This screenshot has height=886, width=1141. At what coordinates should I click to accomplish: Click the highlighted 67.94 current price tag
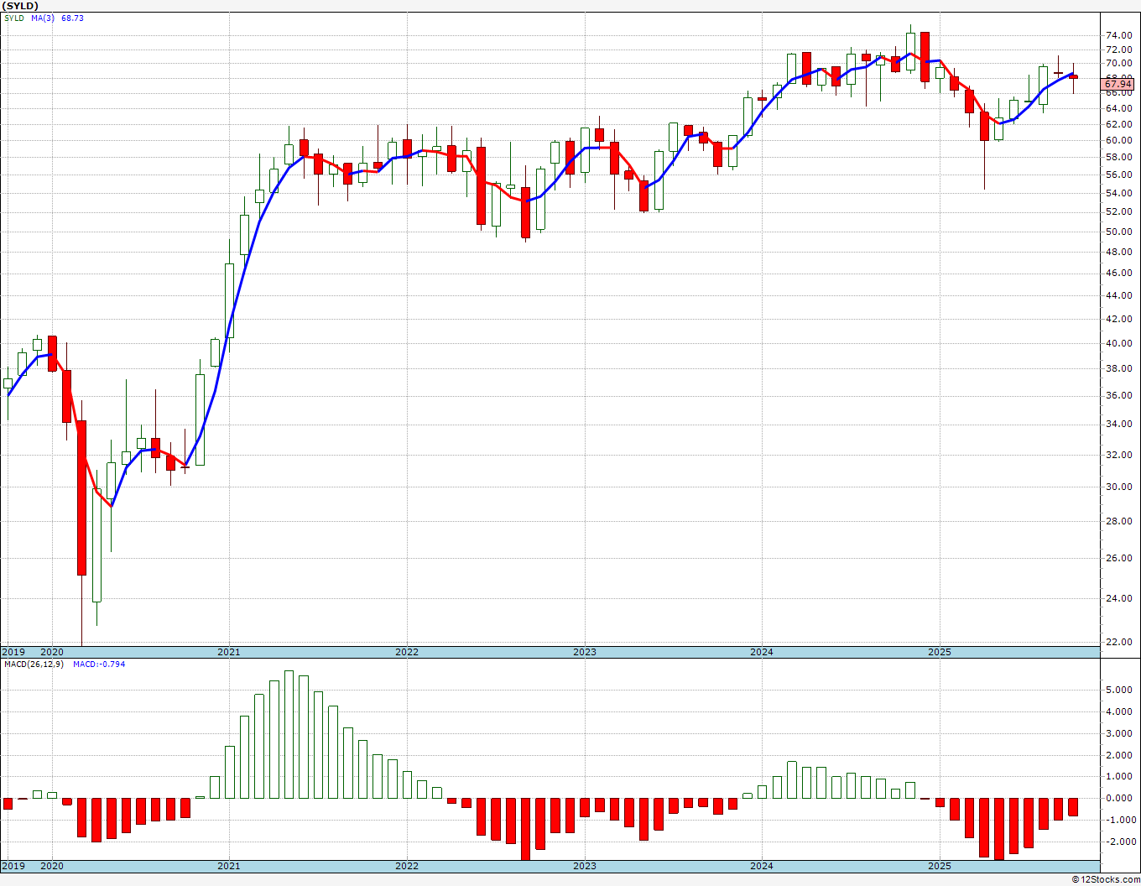pyautogui.click(x=1118, y=84)
